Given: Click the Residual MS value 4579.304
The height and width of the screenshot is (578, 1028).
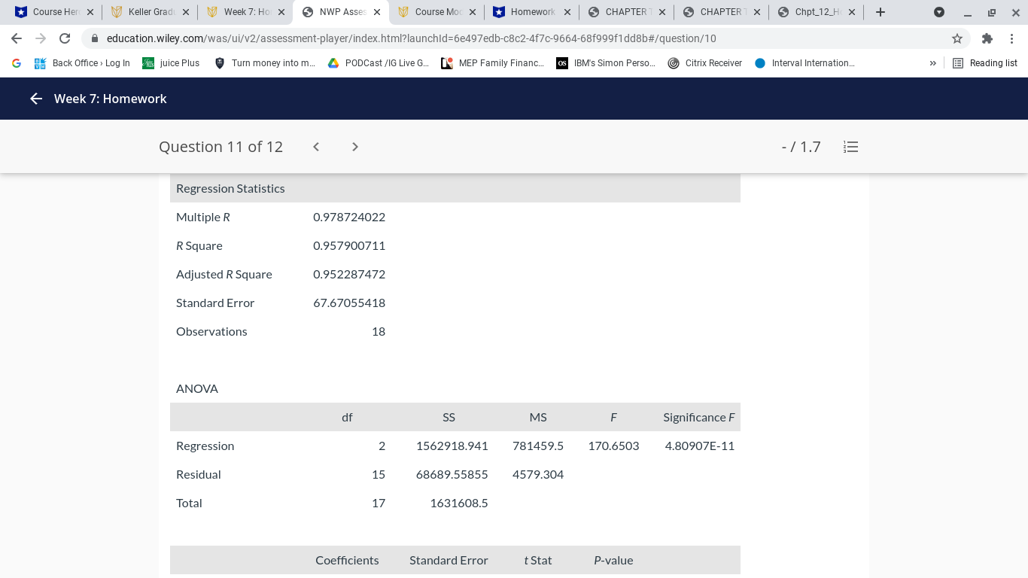Looking at the screenshot, I should click(538, 474).
